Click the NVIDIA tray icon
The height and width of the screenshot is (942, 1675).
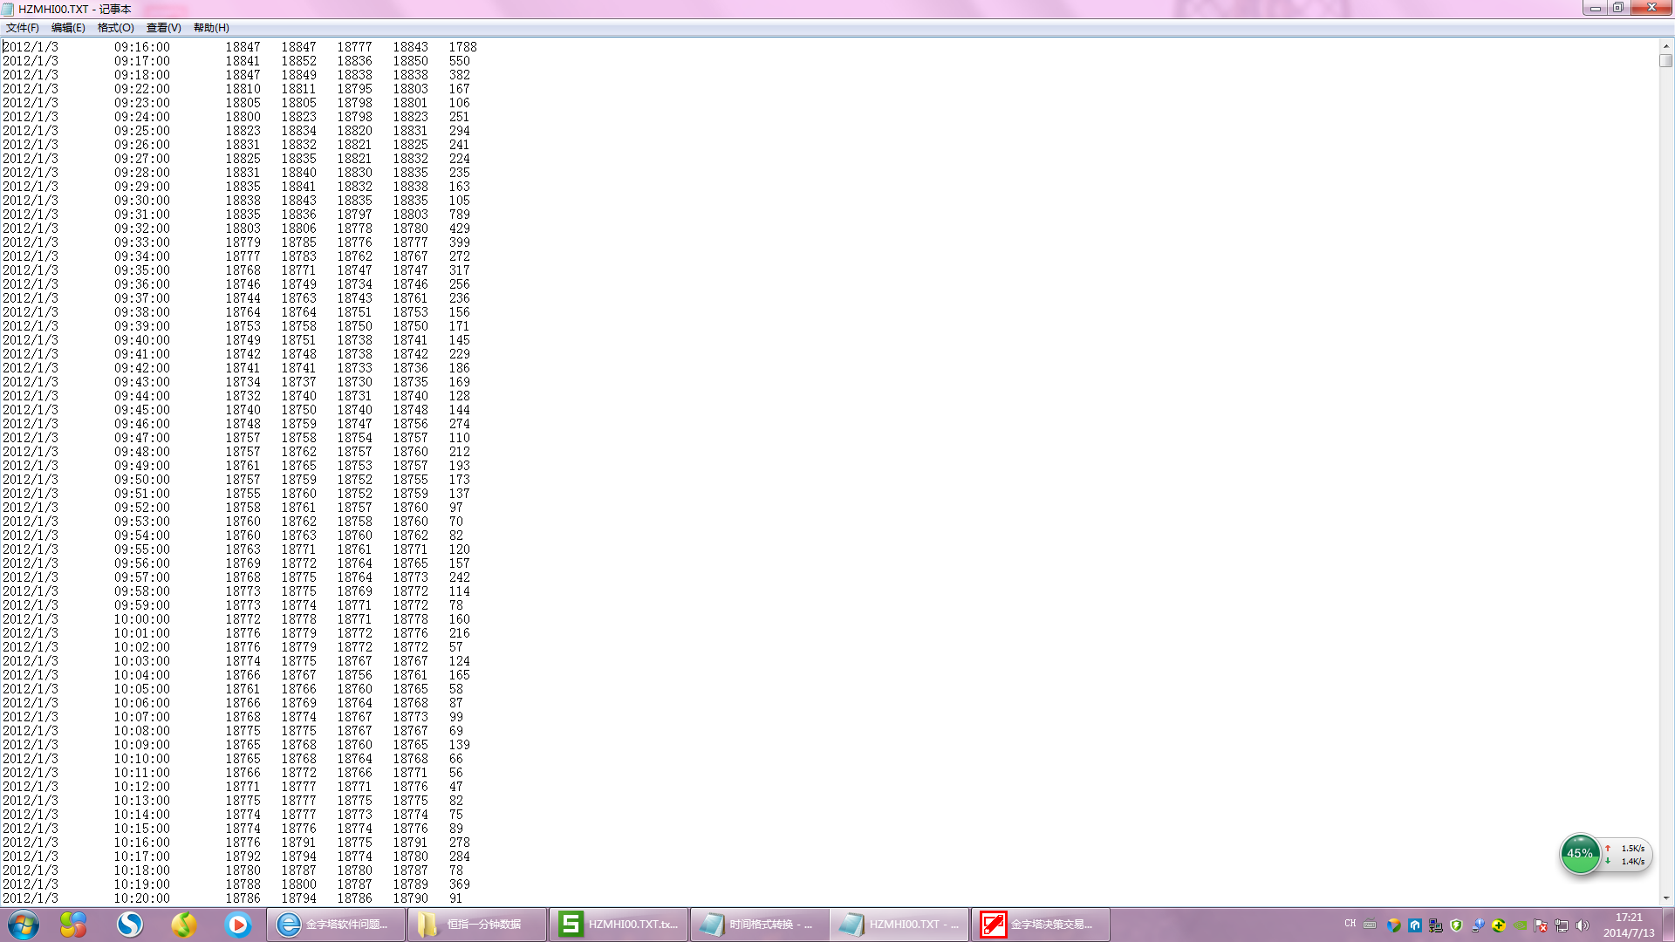pos(1520,925)
